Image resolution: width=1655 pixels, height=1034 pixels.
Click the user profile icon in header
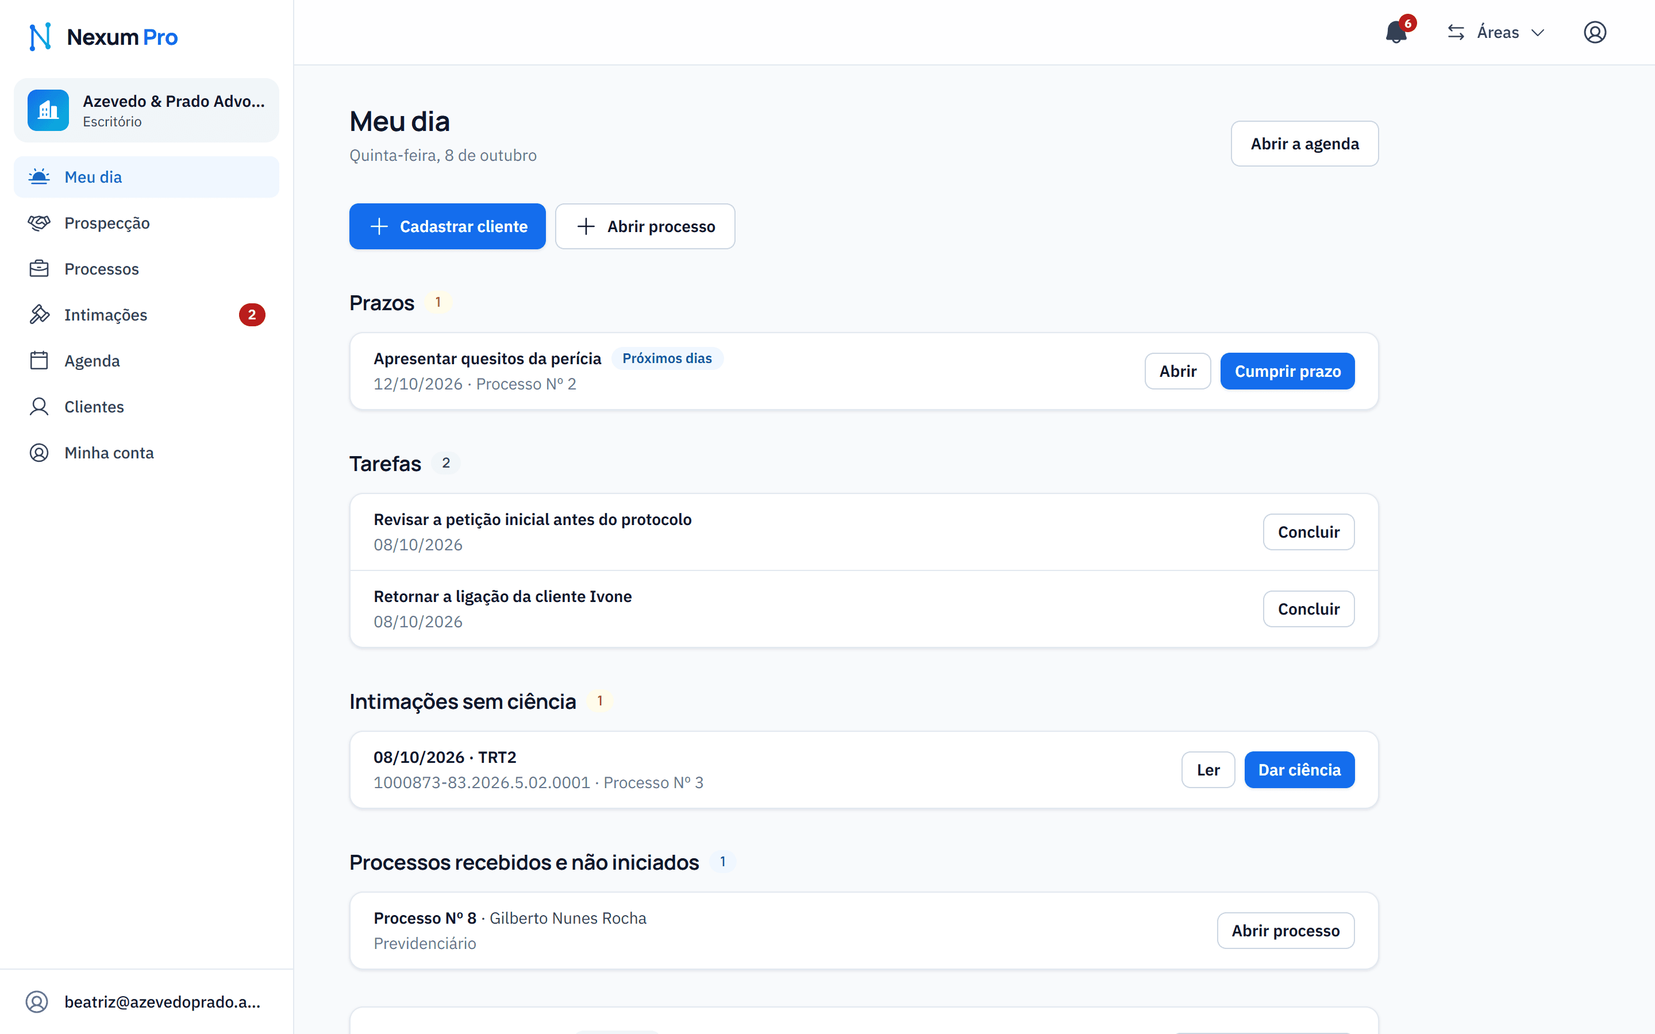(x=1595, y=32)
